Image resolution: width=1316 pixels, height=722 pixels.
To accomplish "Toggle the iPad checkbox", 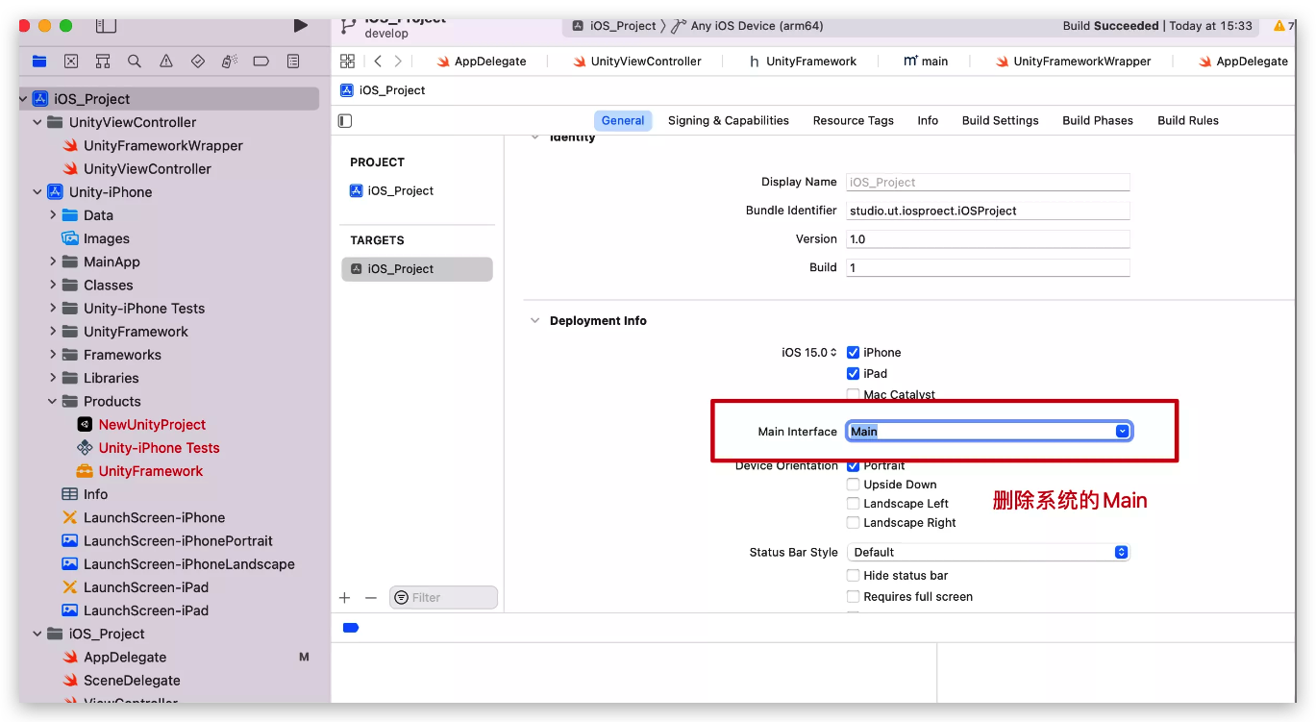I will click(853, 374).
